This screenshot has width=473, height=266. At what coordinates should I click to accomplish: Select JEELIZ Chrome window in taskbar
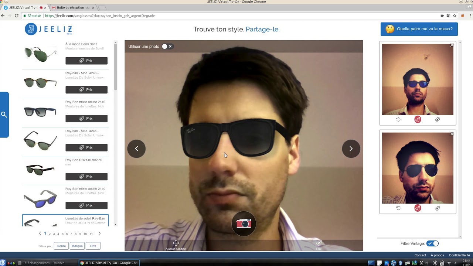(x=109, y=263)
